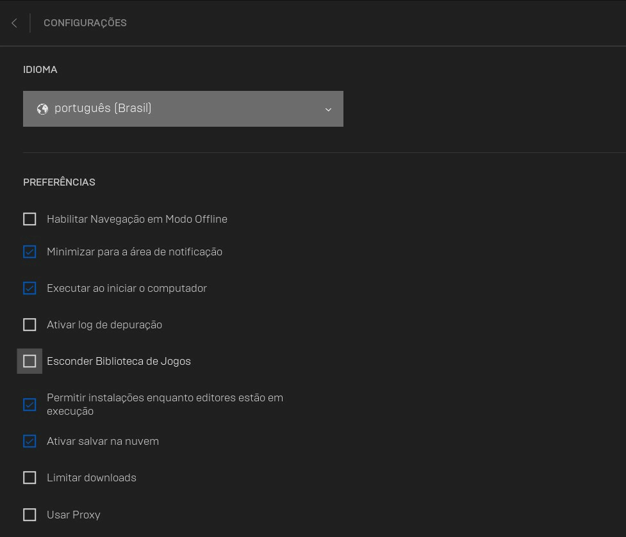Enable Habilitar Navegação em Modo Offline checkbox
Image resolution: width=626 pixels, height=537 pixels.
pos(29,219)
